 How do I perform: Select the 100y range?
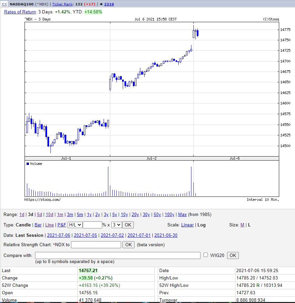point(170,215)
